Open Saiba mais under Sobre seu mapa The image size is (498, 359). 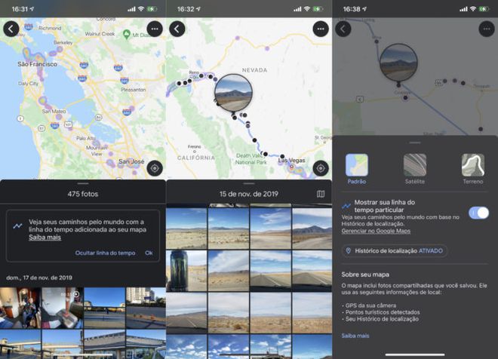[355, 336]
